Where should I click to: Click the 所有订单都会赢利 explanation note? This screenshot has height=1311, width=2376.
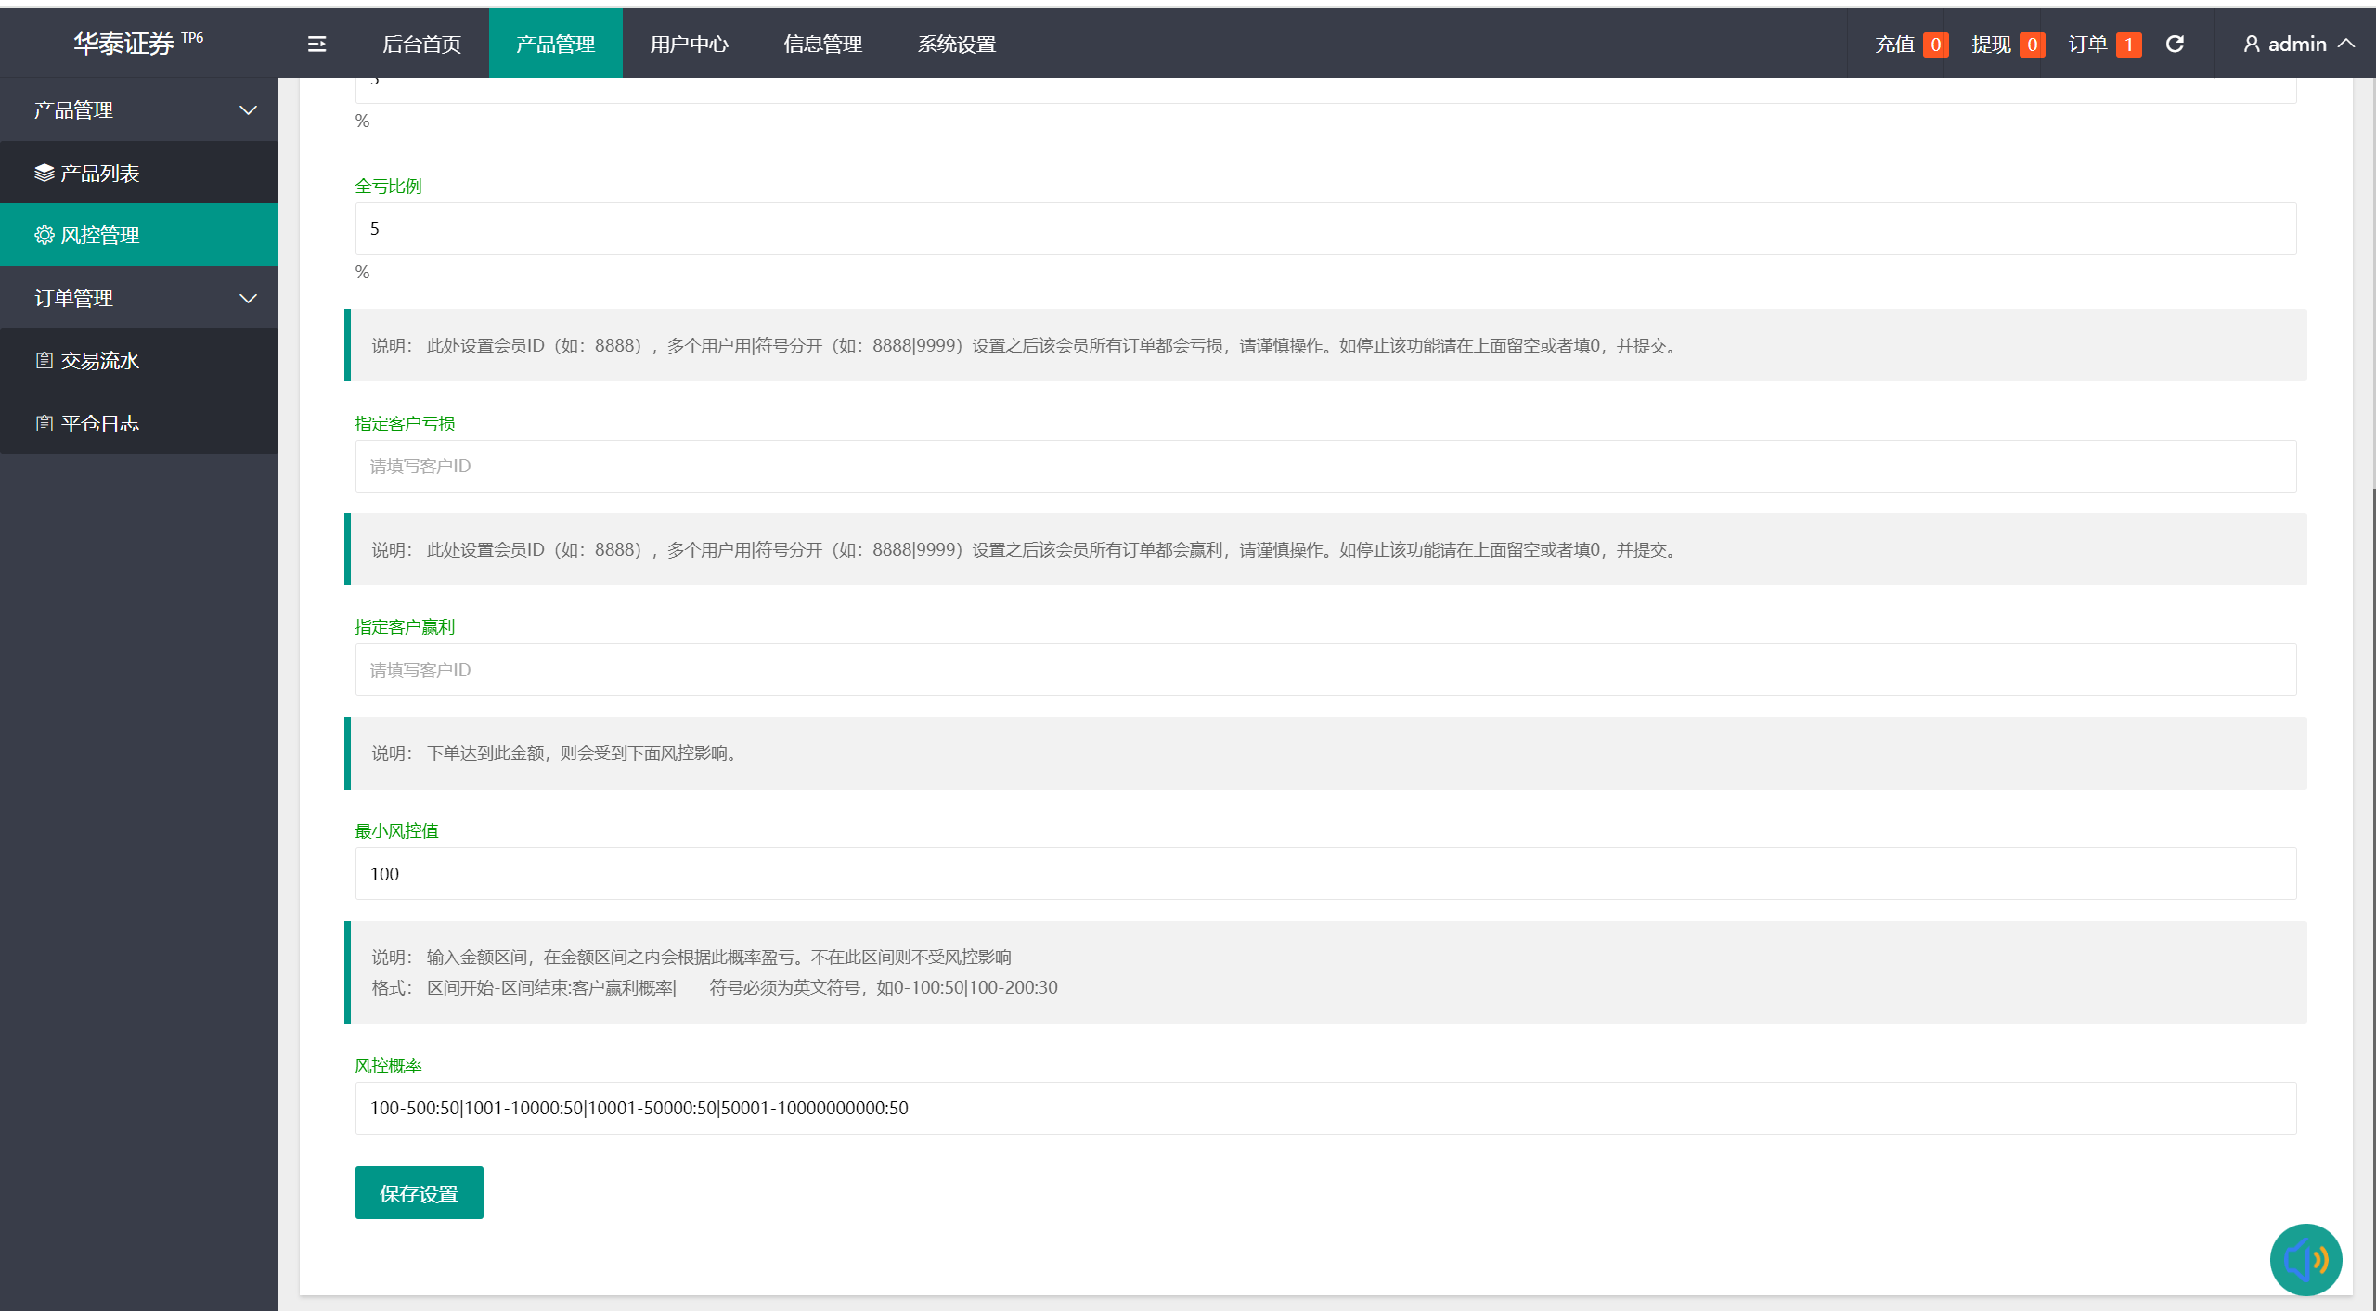(1325, 549)
